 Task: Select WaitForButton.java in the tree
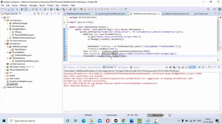23,55
